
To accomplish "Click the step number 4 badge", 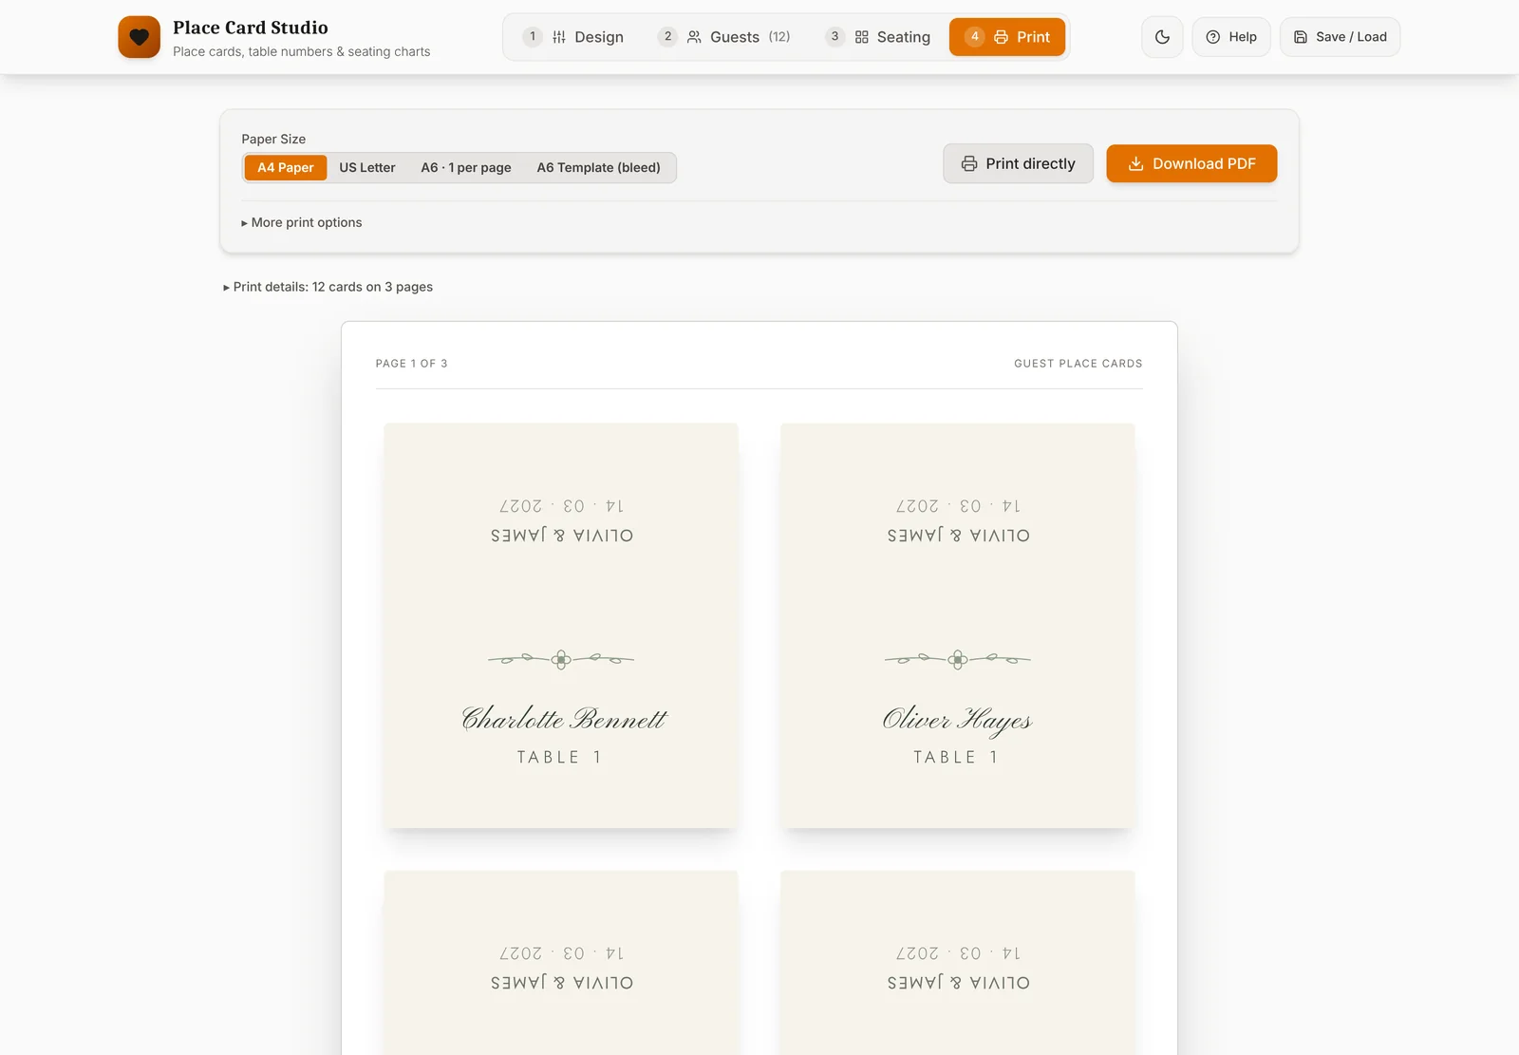I will (974, 37).
